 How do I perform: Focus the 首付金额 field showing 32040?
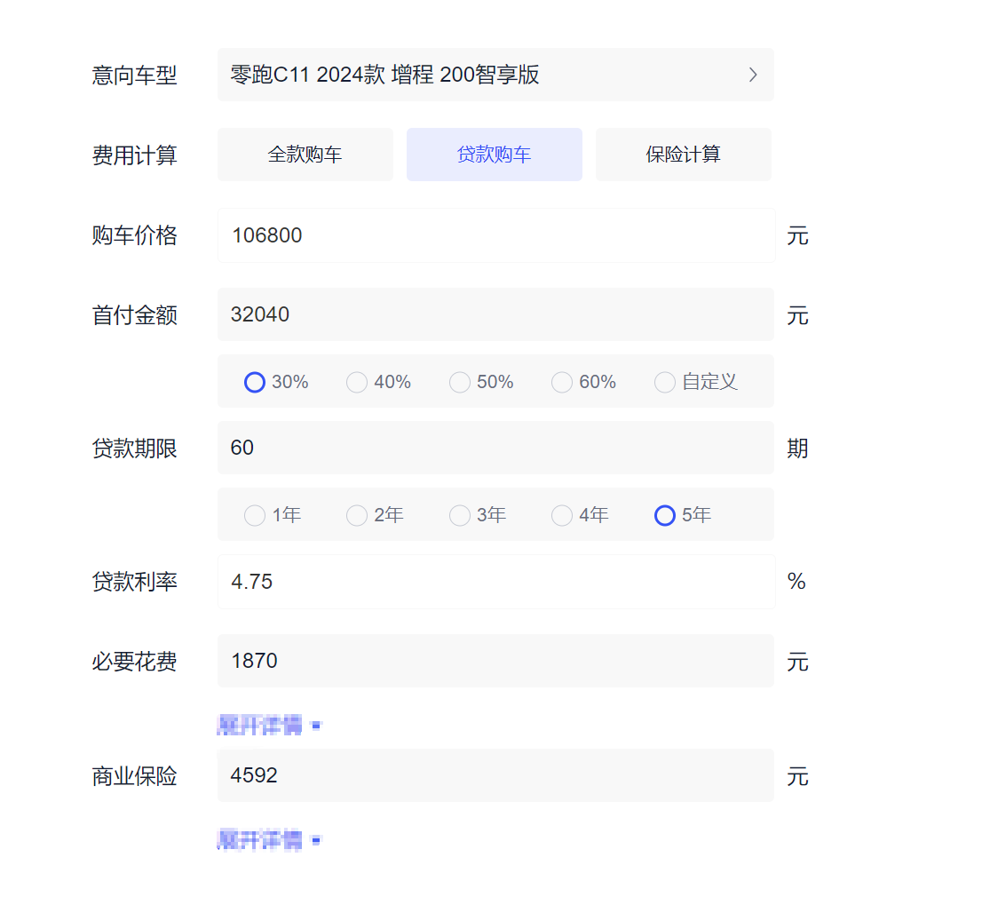click(495, 314)
